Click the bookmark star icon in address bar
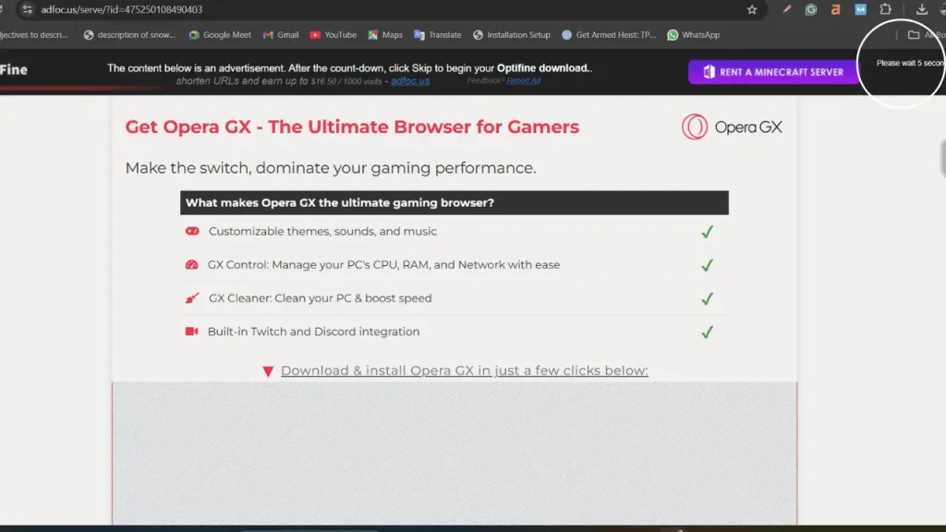This screenshot has height=532, width=946. tap(752, 9)
